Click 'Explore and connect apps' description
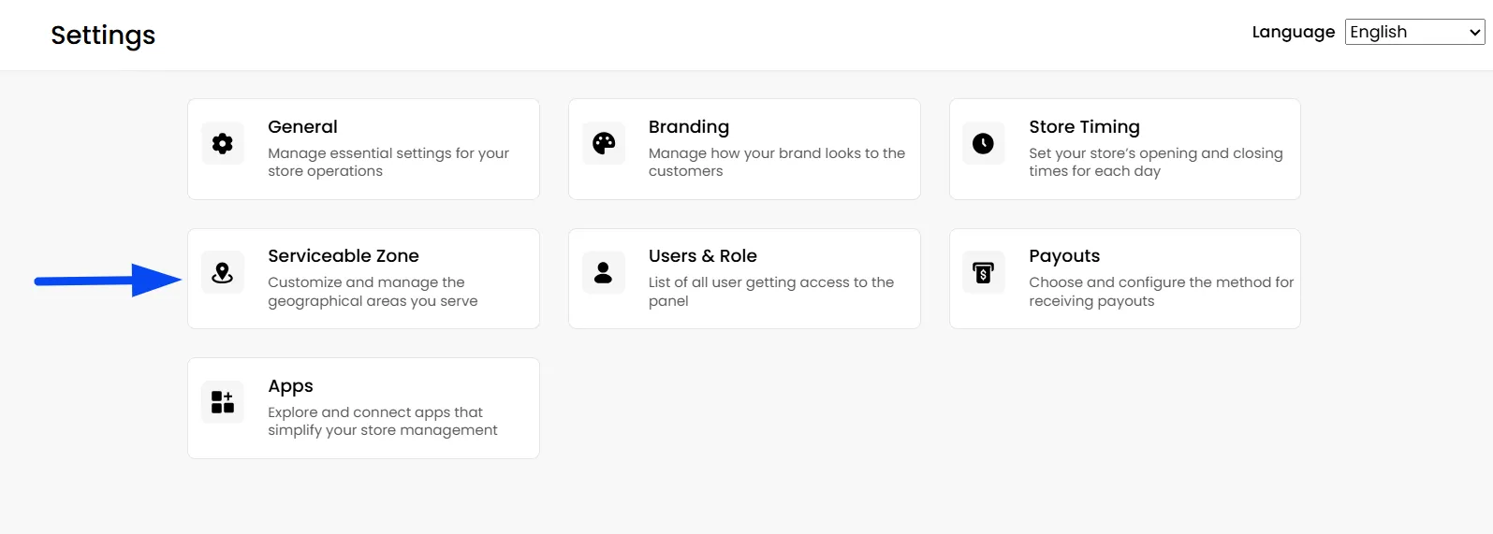 pyautogui.click(x=383, y=421)
